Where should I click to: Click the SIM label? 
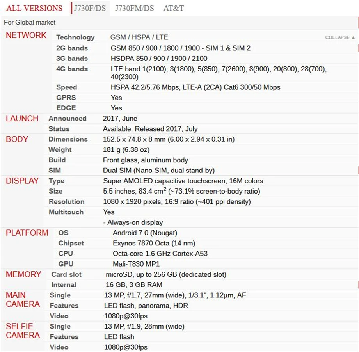pyautogui.click(x=55, y=171)
